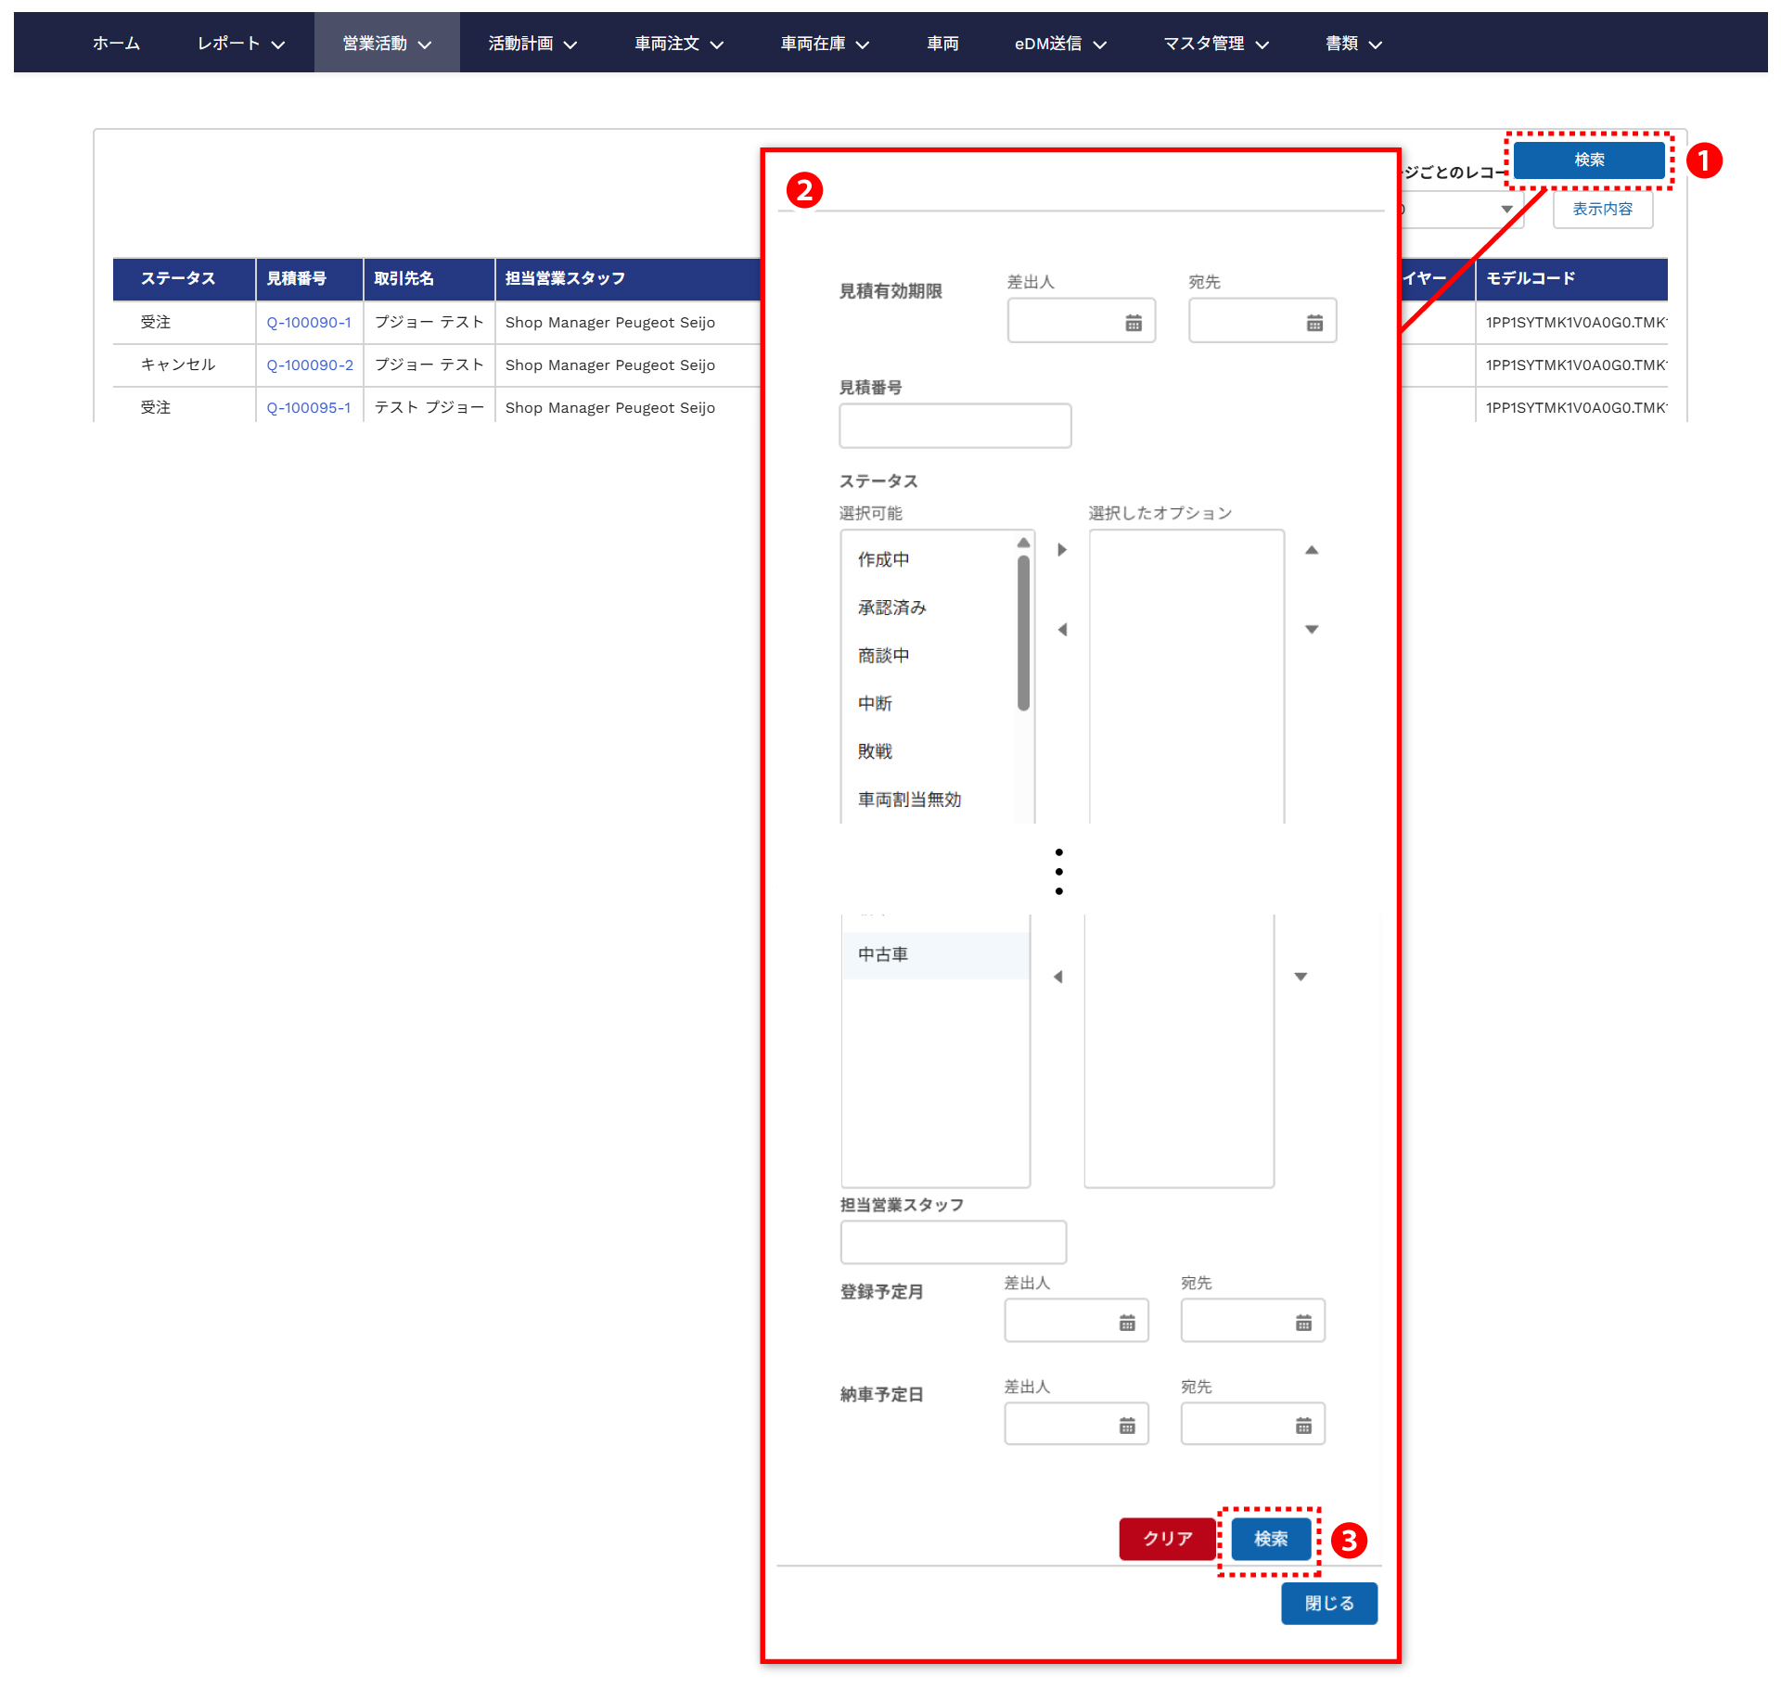Open the 納車予定日 差出人 calendar icon
This screenshot has height=1702, width=1781.
1126,1426
